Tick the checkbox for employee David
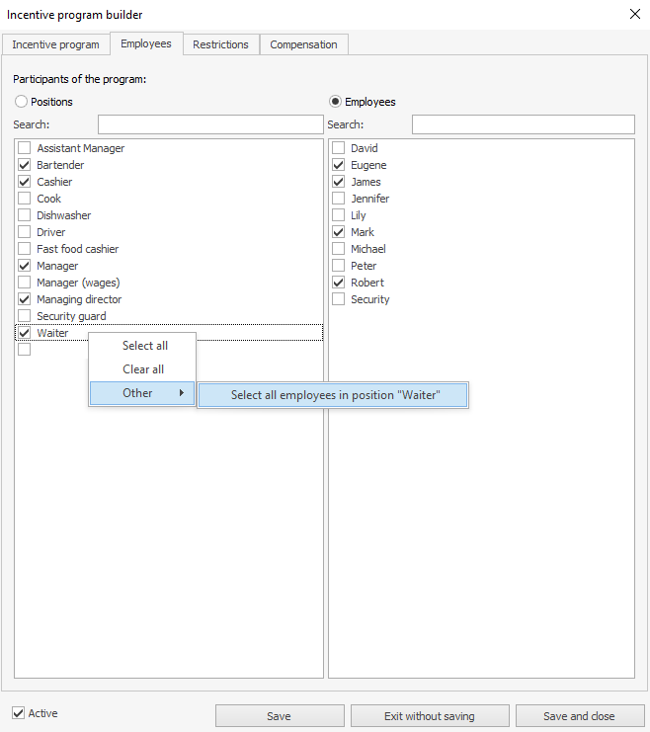 [x=338, y=148]
